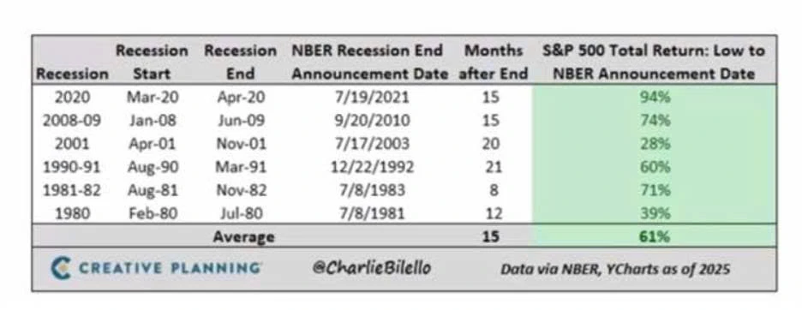Click the @CharlieBilello handle
The height and width of the screenshot is (310, 802).
click(x=371, y=267)
